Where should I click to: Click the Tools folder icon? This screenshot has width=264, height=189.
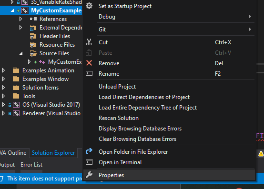[x=16, y=96]
